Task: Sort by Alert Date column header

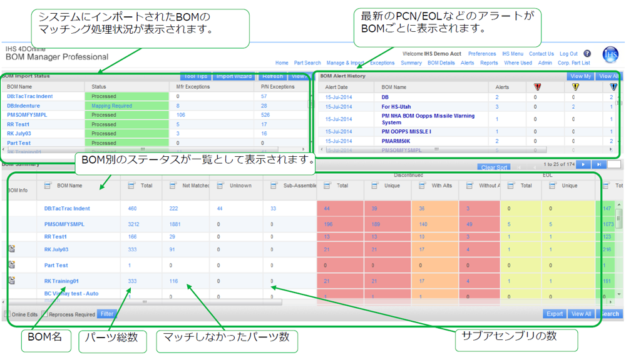Action: (x=336, y=87)
